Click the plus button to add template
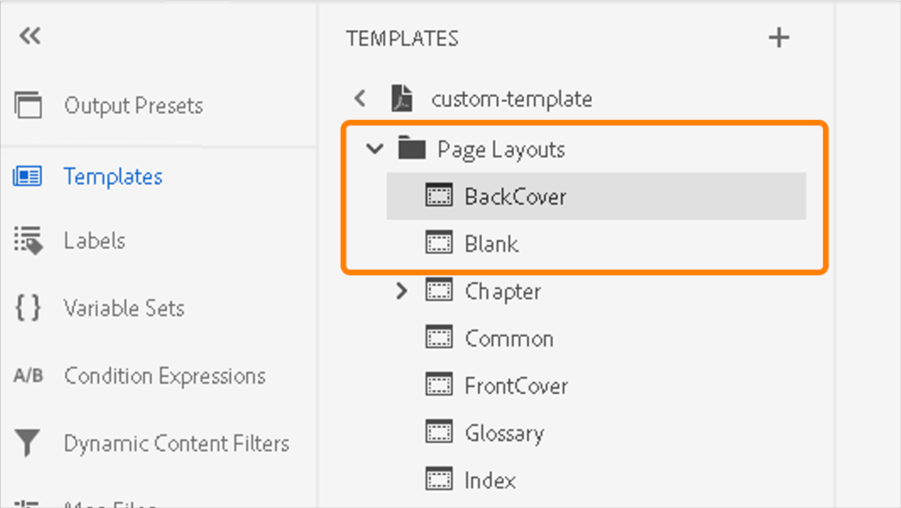This screenshot has height=508, width=901. tap(778, 37)
